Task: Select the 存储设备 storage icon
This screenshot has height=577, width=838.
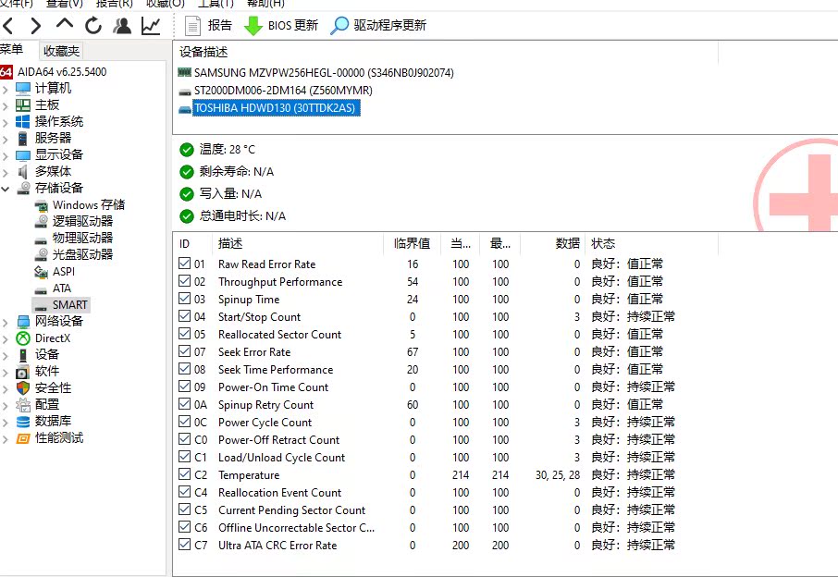Action: [x=23, y=188]
